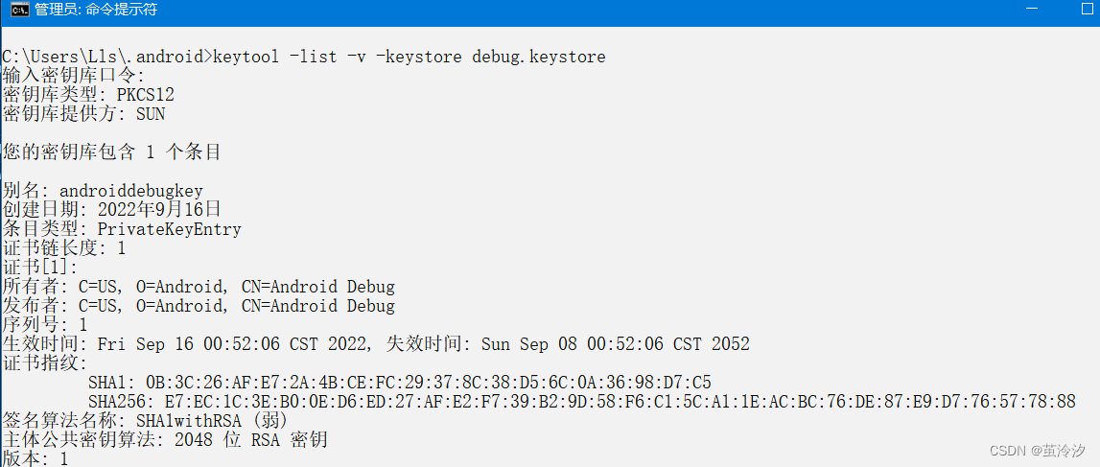Click the 证书链长度: 1 line
The height and width of the screenshot is (467, 1100).
(x=64, y=247)
